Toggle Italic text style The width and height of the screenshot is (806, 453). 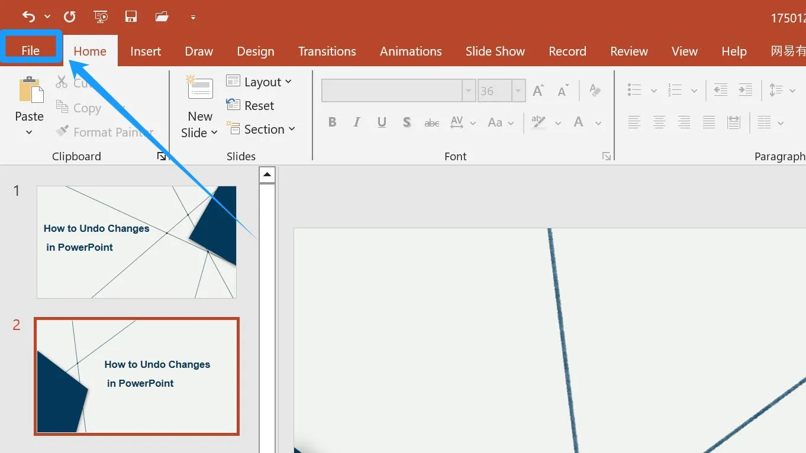(357, 122)
